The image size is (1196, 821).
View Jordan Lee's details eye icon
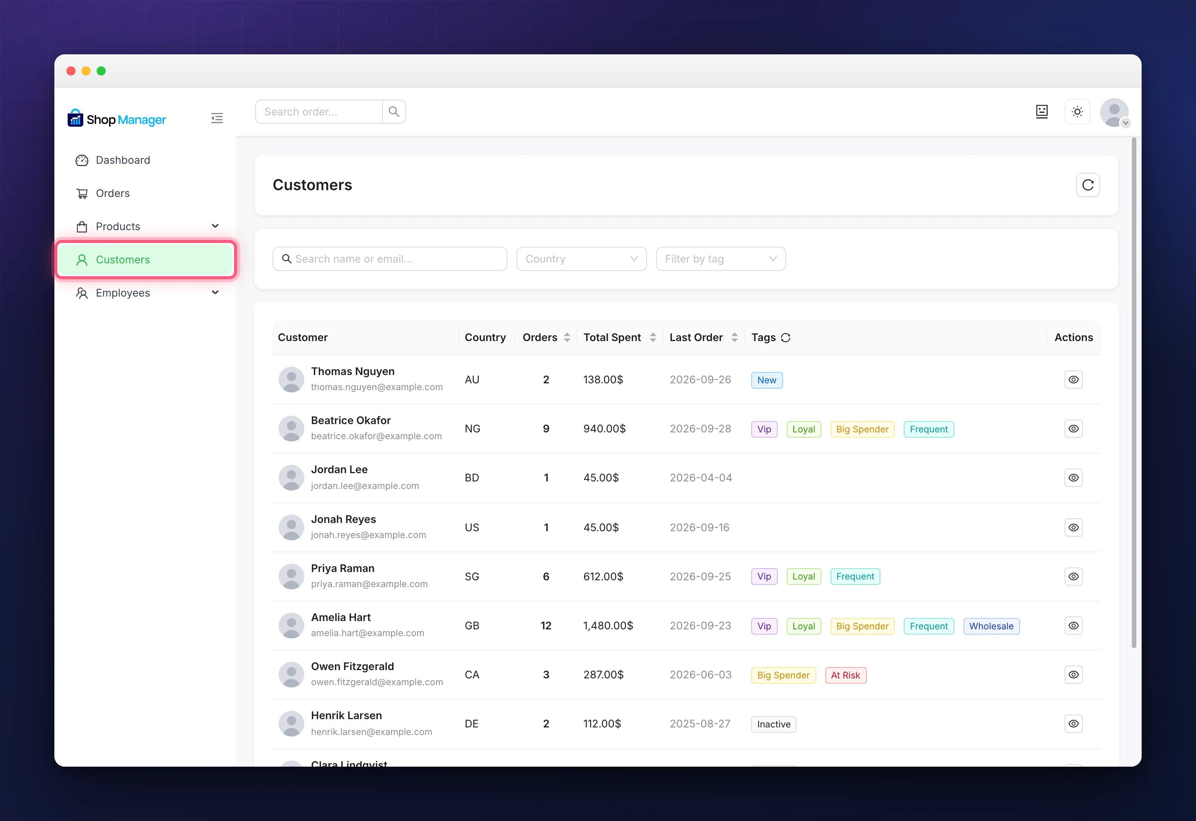click(1073, 478)
